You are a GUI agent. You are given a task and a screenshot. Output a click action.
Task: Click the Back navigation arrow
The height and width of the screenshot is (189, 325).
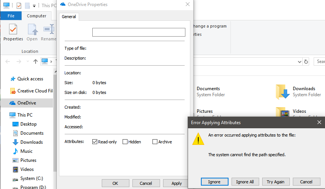8,61
